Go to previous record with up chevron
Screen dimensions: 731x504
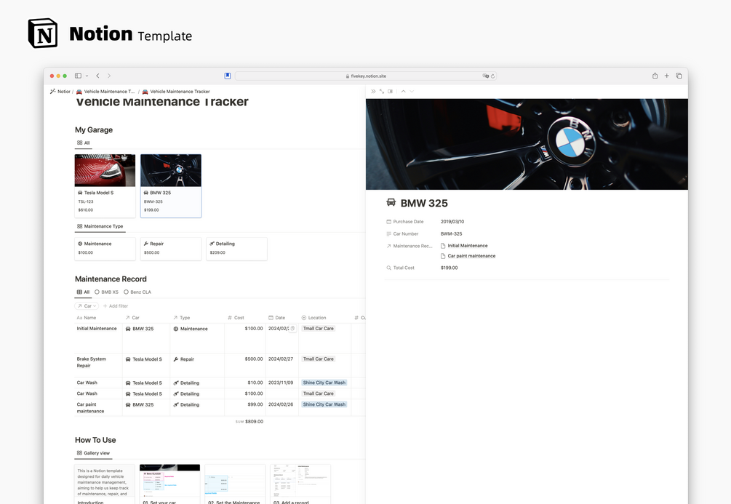(403, 92)
